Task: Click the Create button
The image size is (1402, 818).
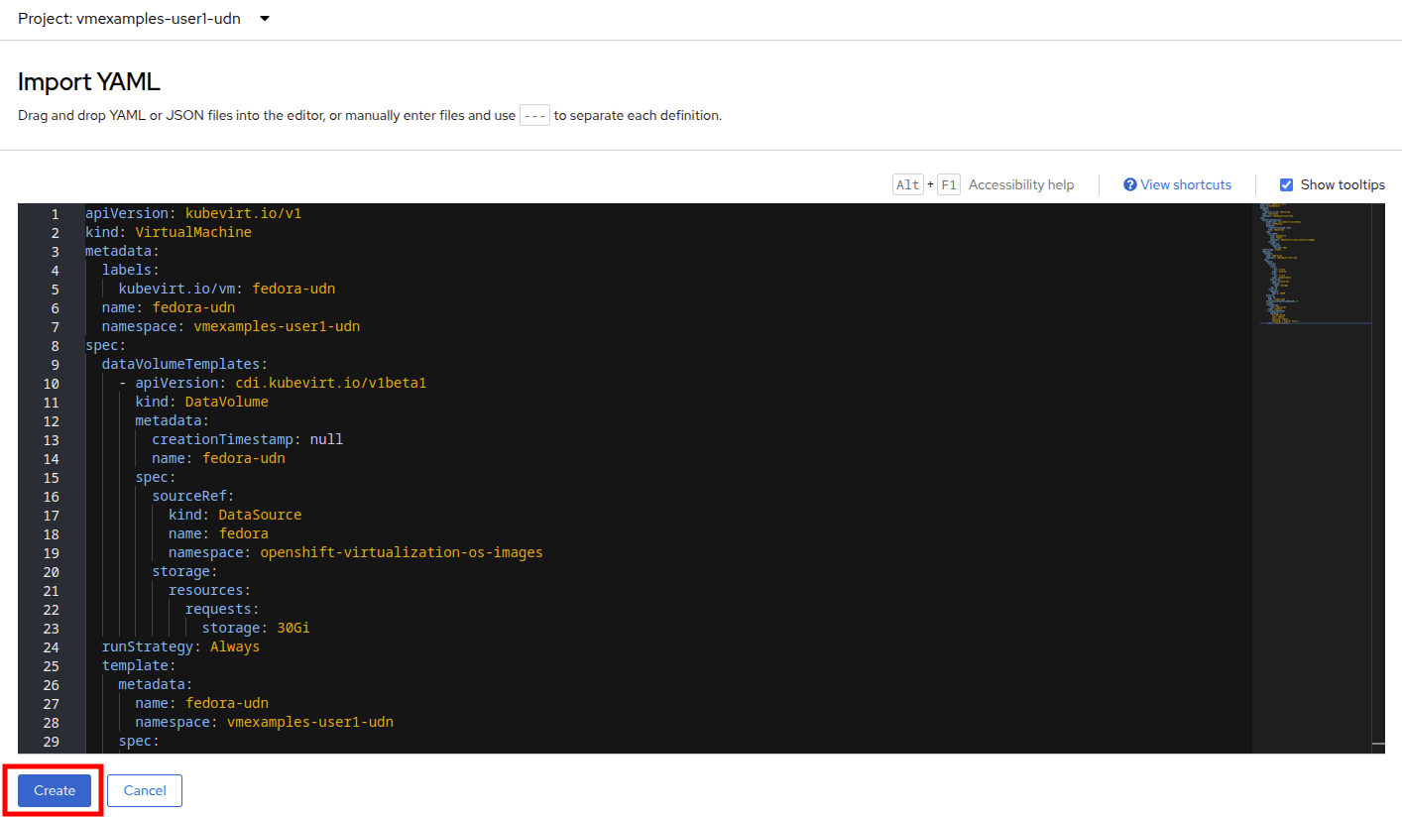Action: 55,790
